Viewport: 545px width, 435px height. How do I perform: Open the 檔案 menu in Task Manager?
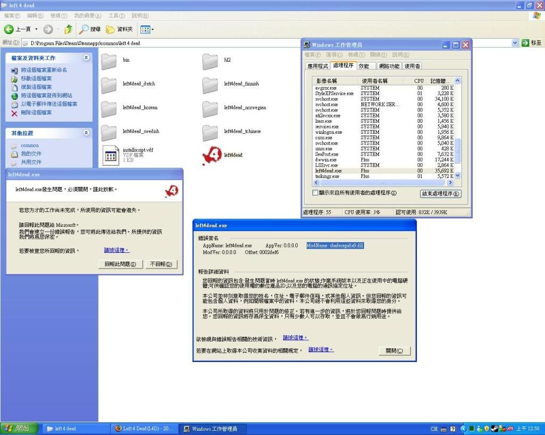(x=313, y=55)
